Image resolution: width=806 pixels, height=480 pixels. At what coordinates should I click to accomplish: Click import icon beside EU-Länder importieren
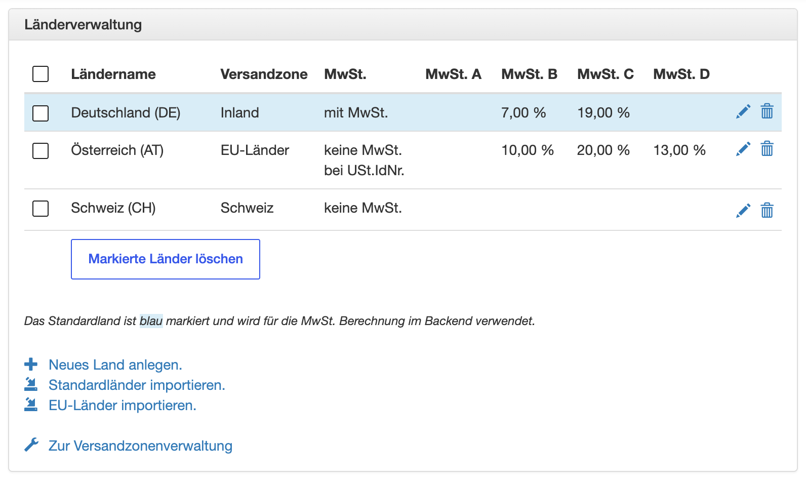(31, 405)
